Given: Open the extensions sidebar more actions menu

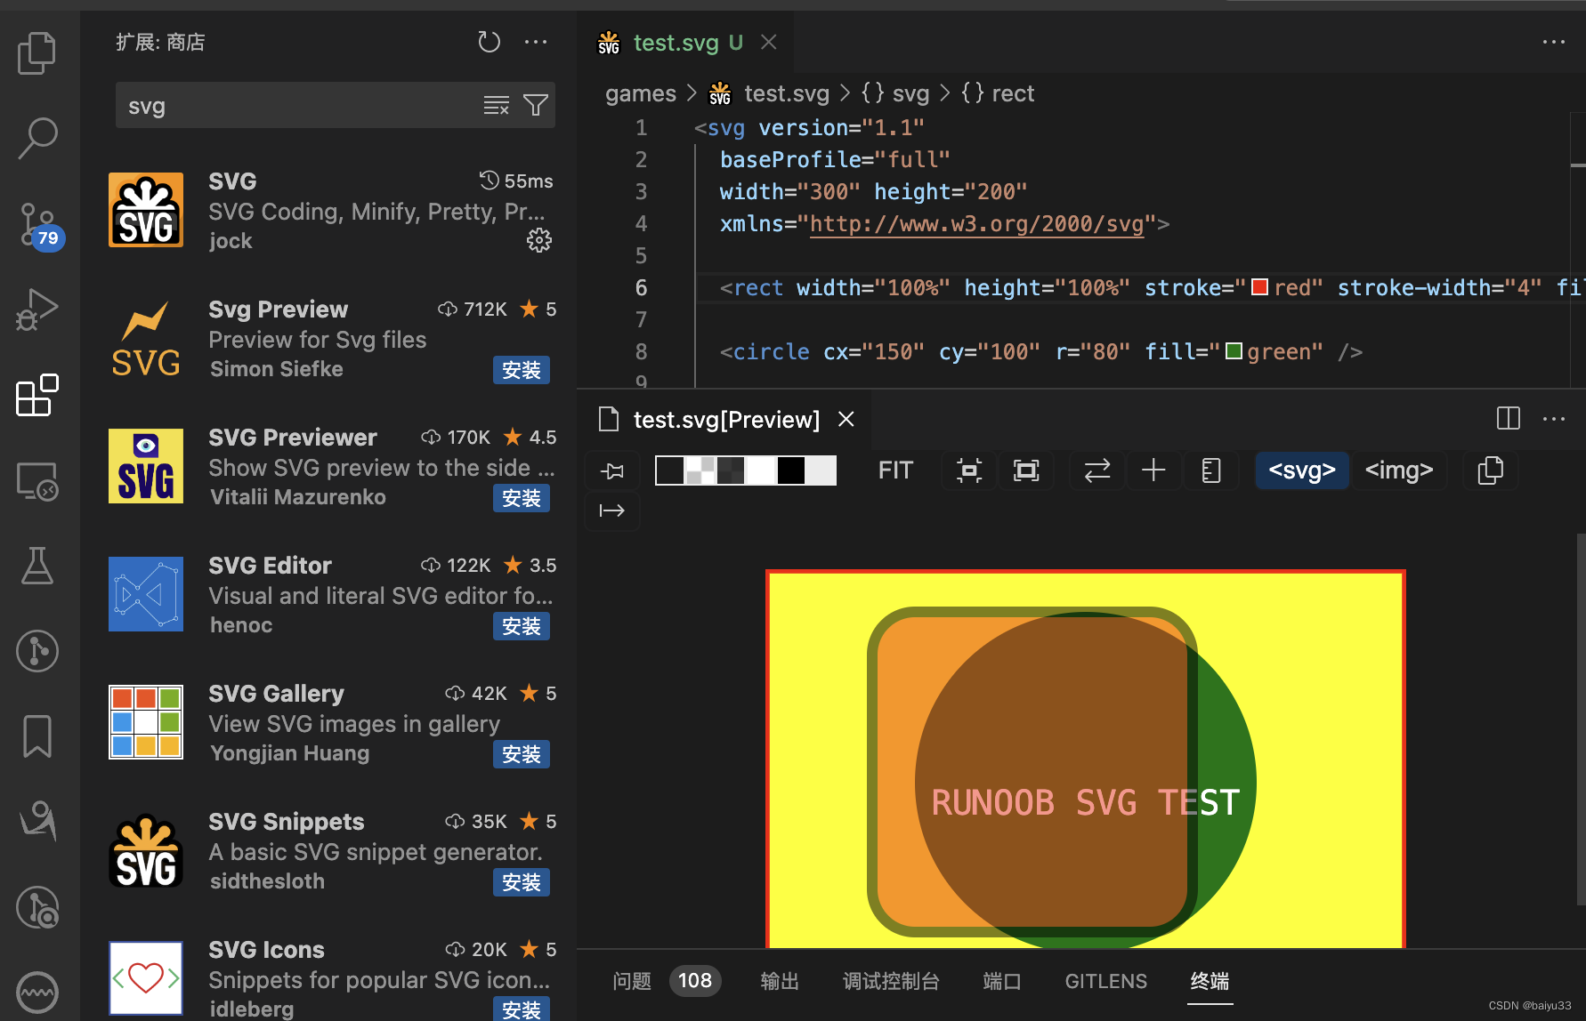Looking at the screenshot, I should [536, 42].
